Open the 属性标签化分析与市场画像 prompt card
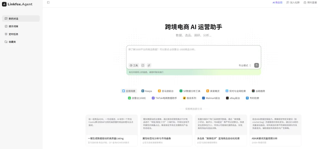The width and height of the screenshot is (318, 149). point(166,130)
